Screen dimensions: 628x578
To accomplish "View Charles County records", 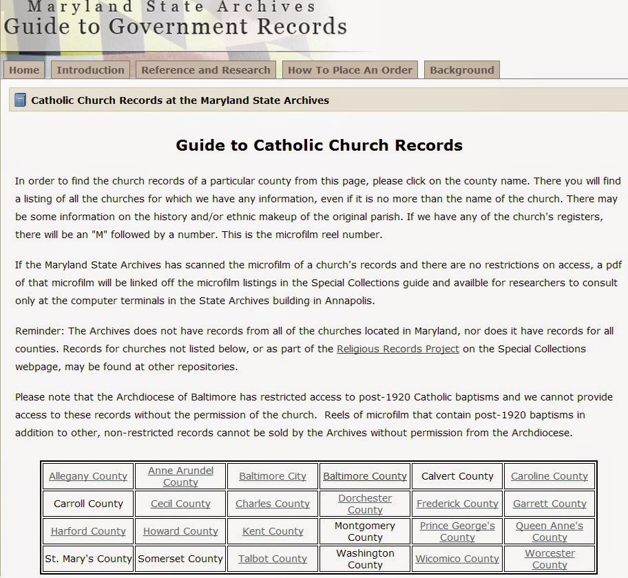I will click(x=272, y=504).
